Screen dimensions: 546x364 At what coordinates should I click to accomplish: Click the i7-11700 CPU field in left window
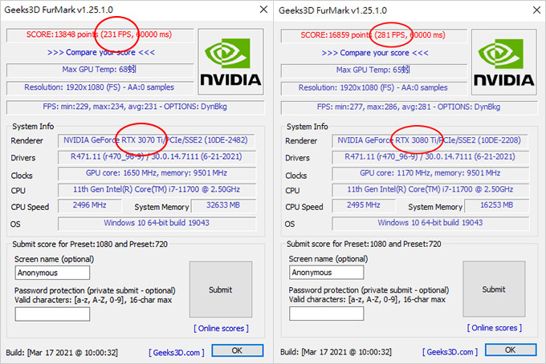pyautogui.click(x=157, y=190)
